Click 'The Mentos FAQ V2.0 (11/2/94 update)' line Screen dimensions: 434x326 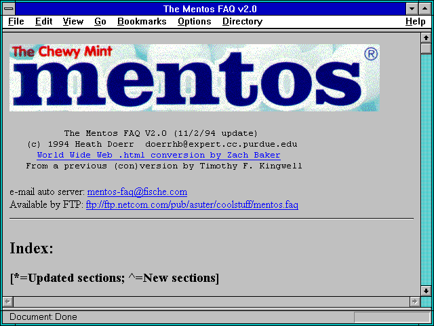[x=161, y=133]
